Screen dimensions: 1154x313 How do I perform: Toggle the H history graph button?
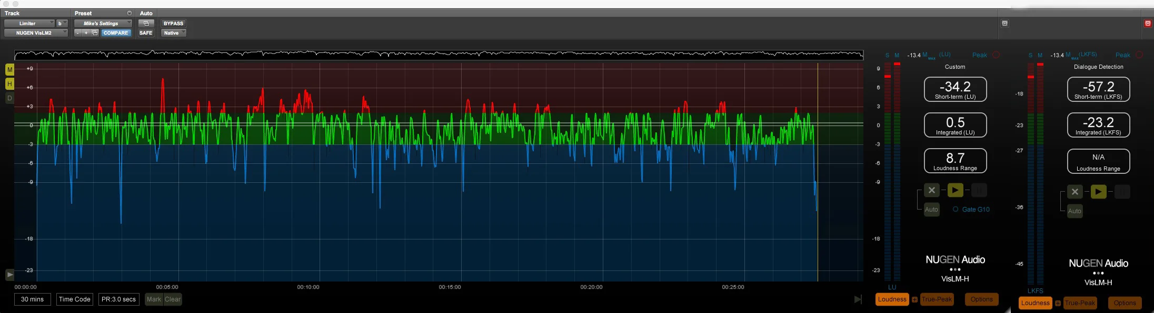[x=9, y=84]
